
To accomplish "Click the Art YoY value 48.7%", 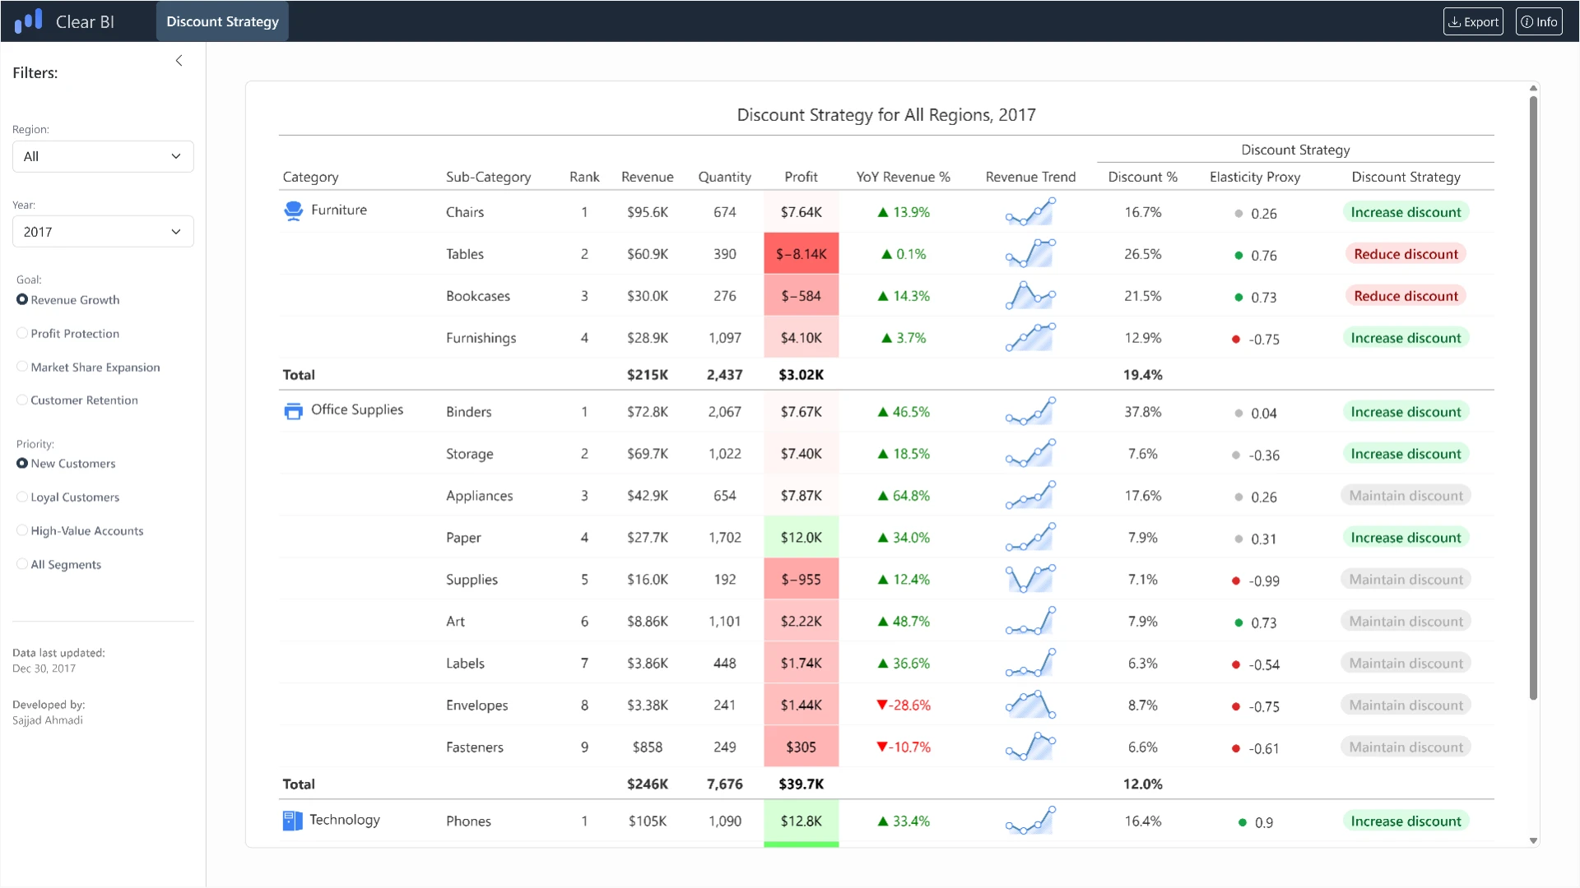I will (x=911, y=622).
